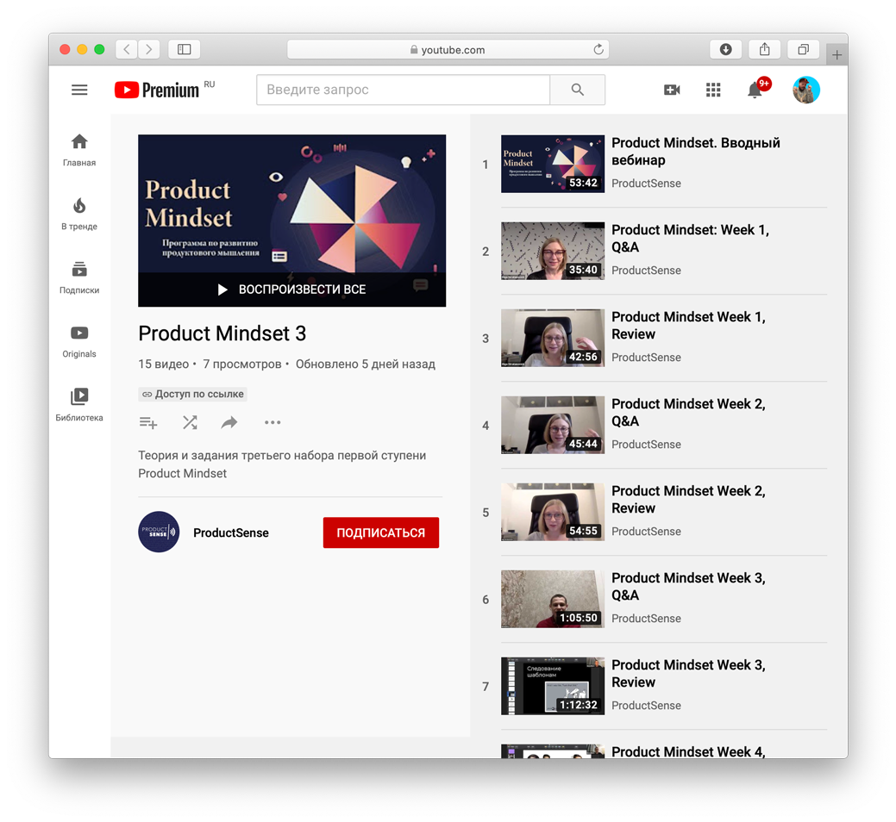Open Подписки in sidebar
896x822 pixels.
pos(79,278)
